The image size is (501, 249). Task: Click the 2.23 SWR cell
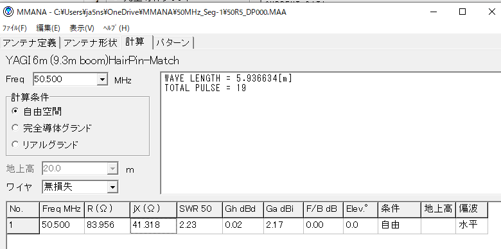point(200,225)
